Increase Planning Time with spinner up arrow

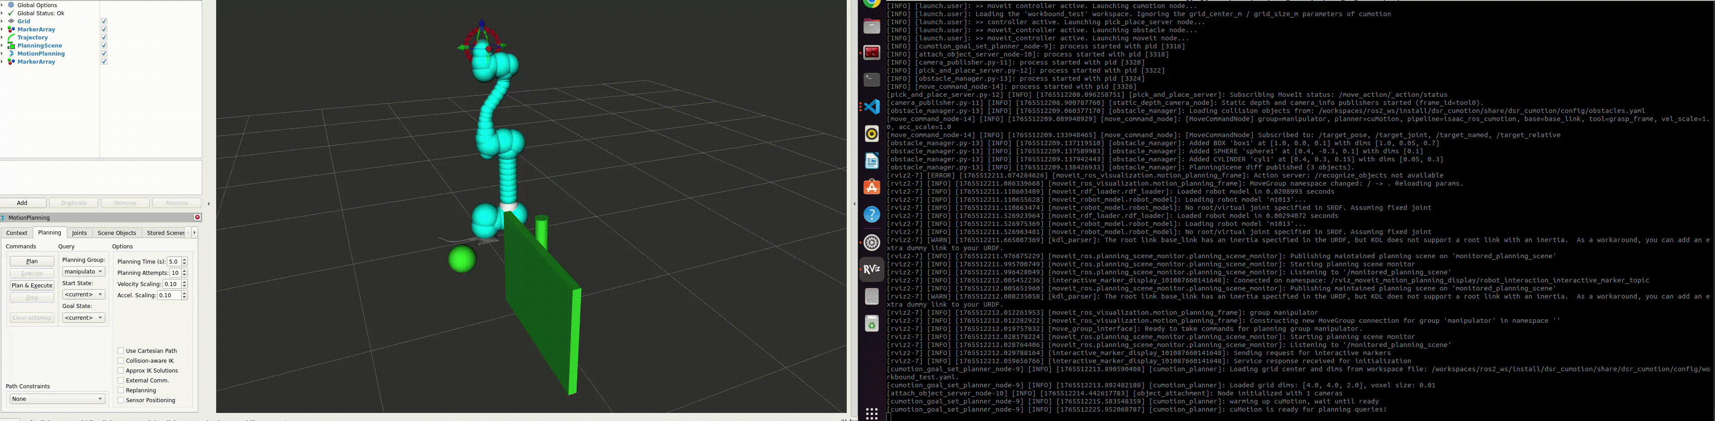pos(184,260)
